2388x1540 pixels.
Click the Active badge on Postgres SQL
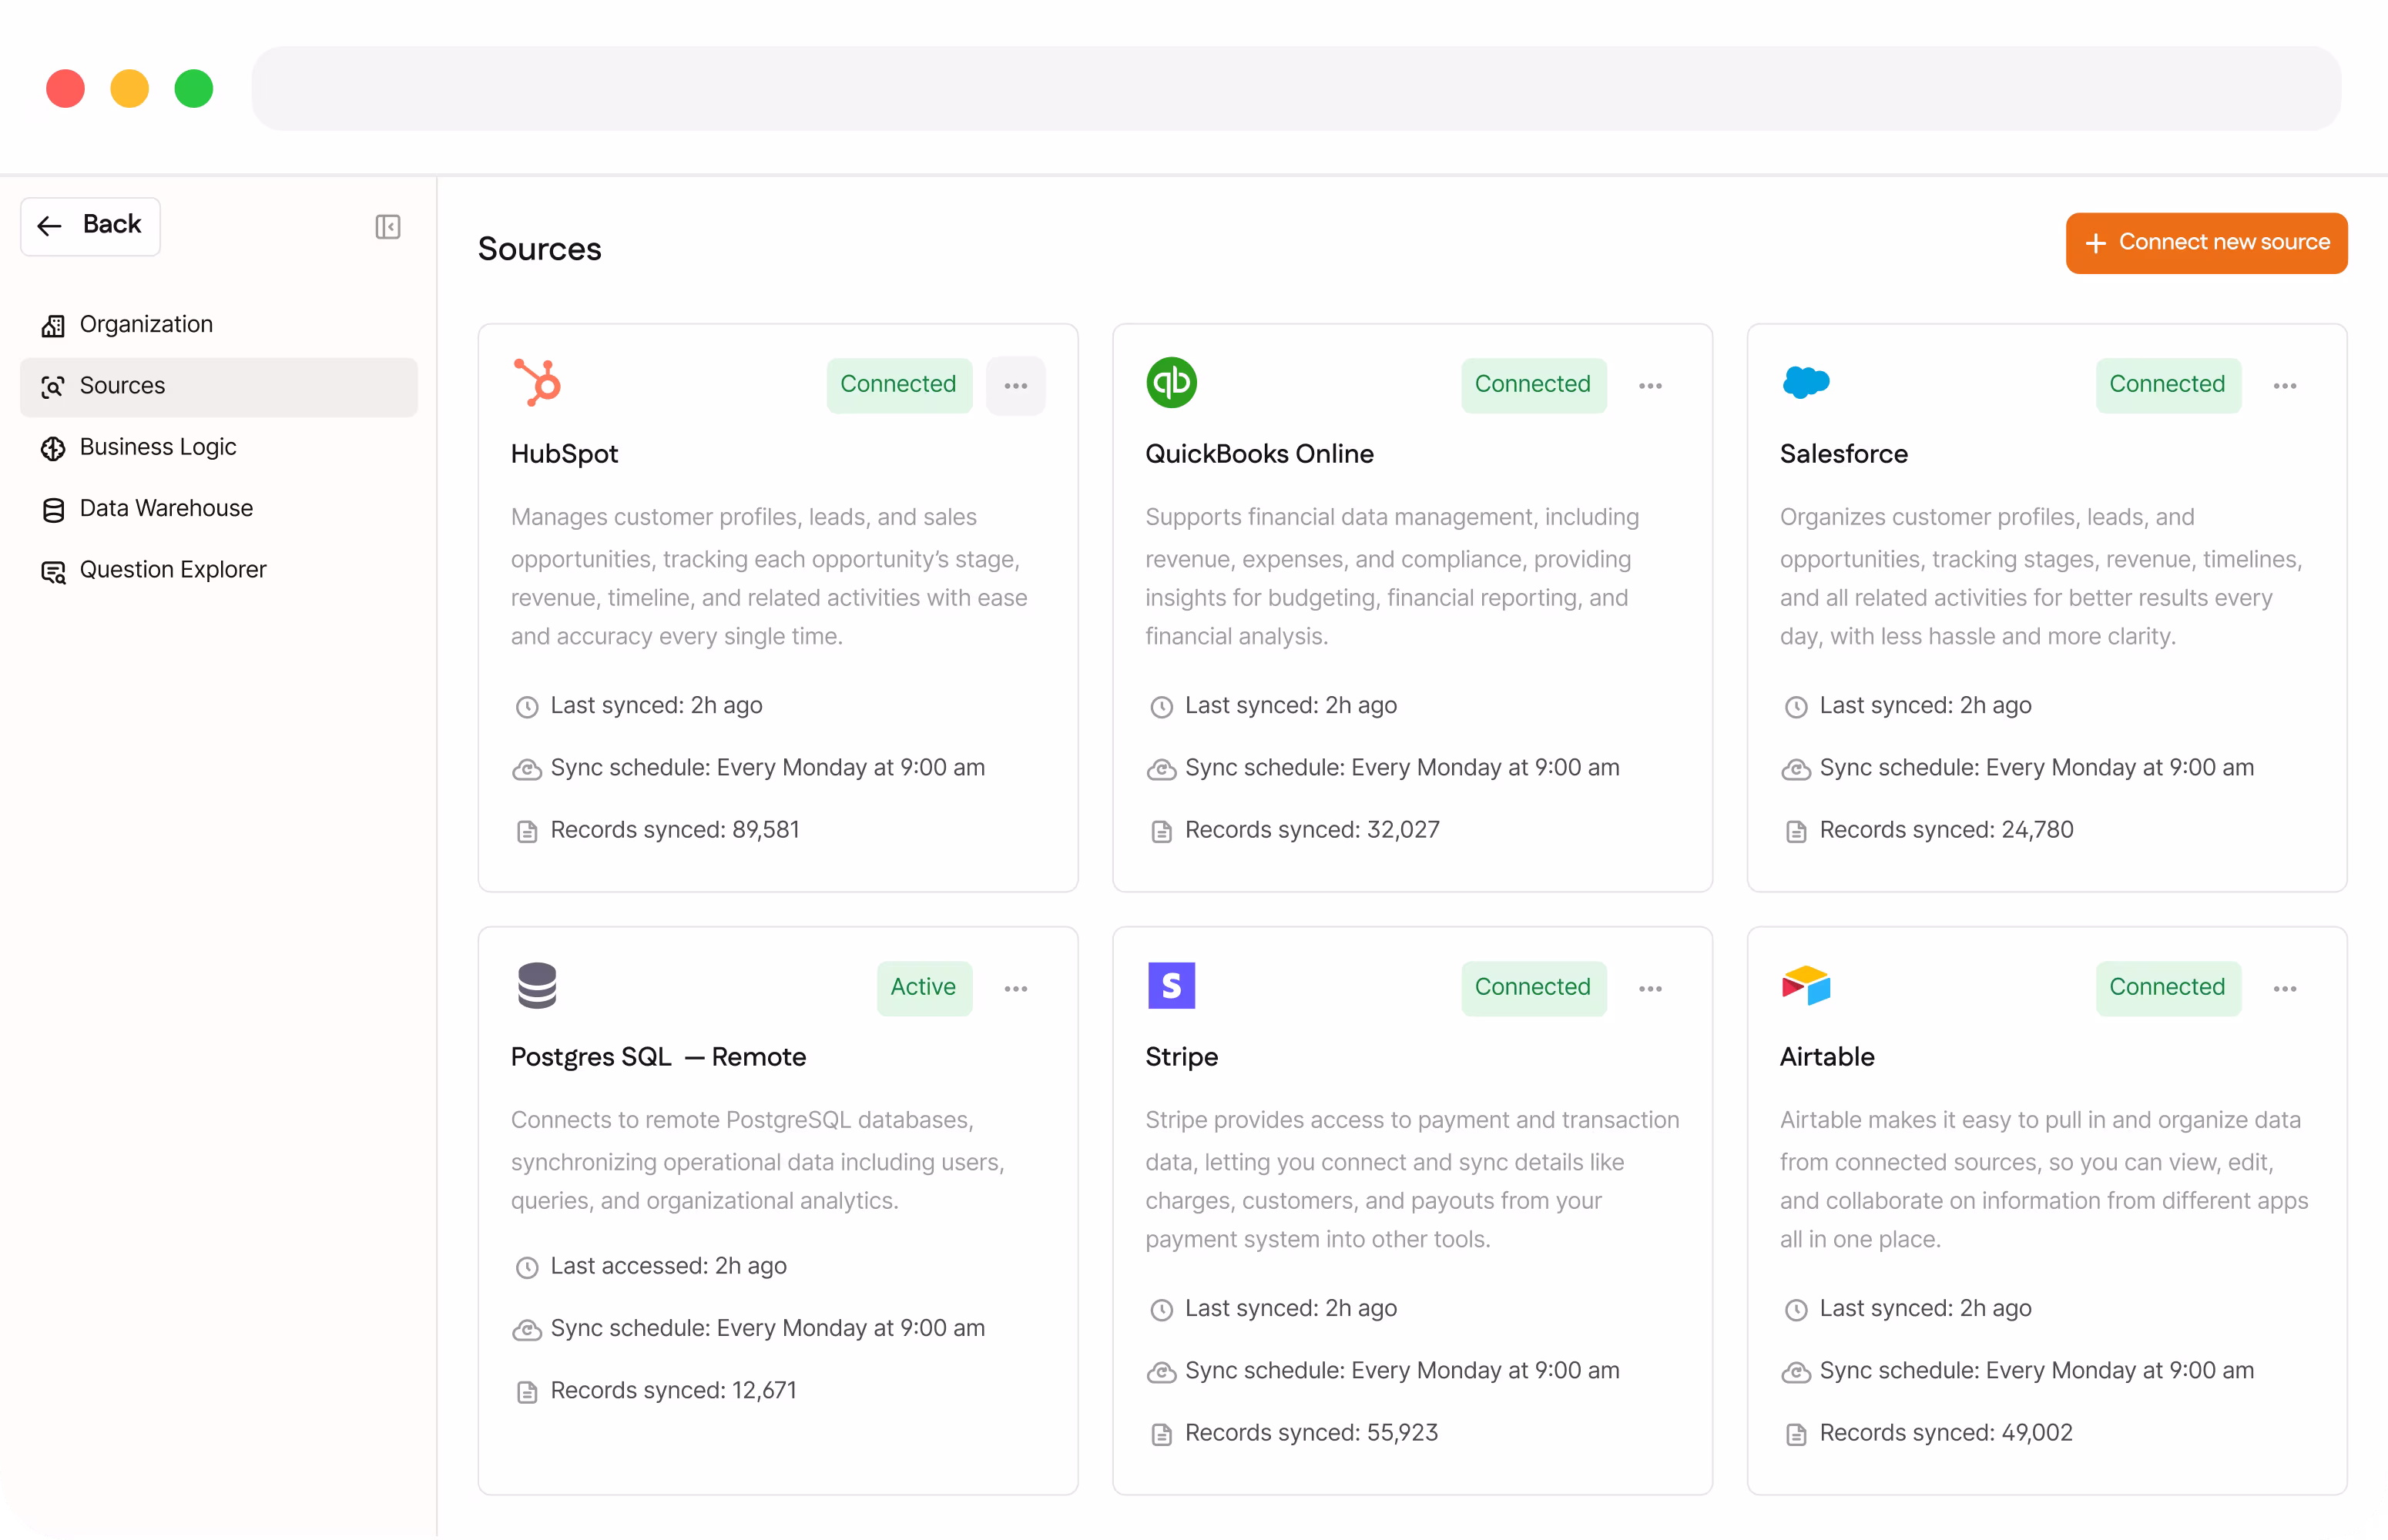(x=924, y=988)
